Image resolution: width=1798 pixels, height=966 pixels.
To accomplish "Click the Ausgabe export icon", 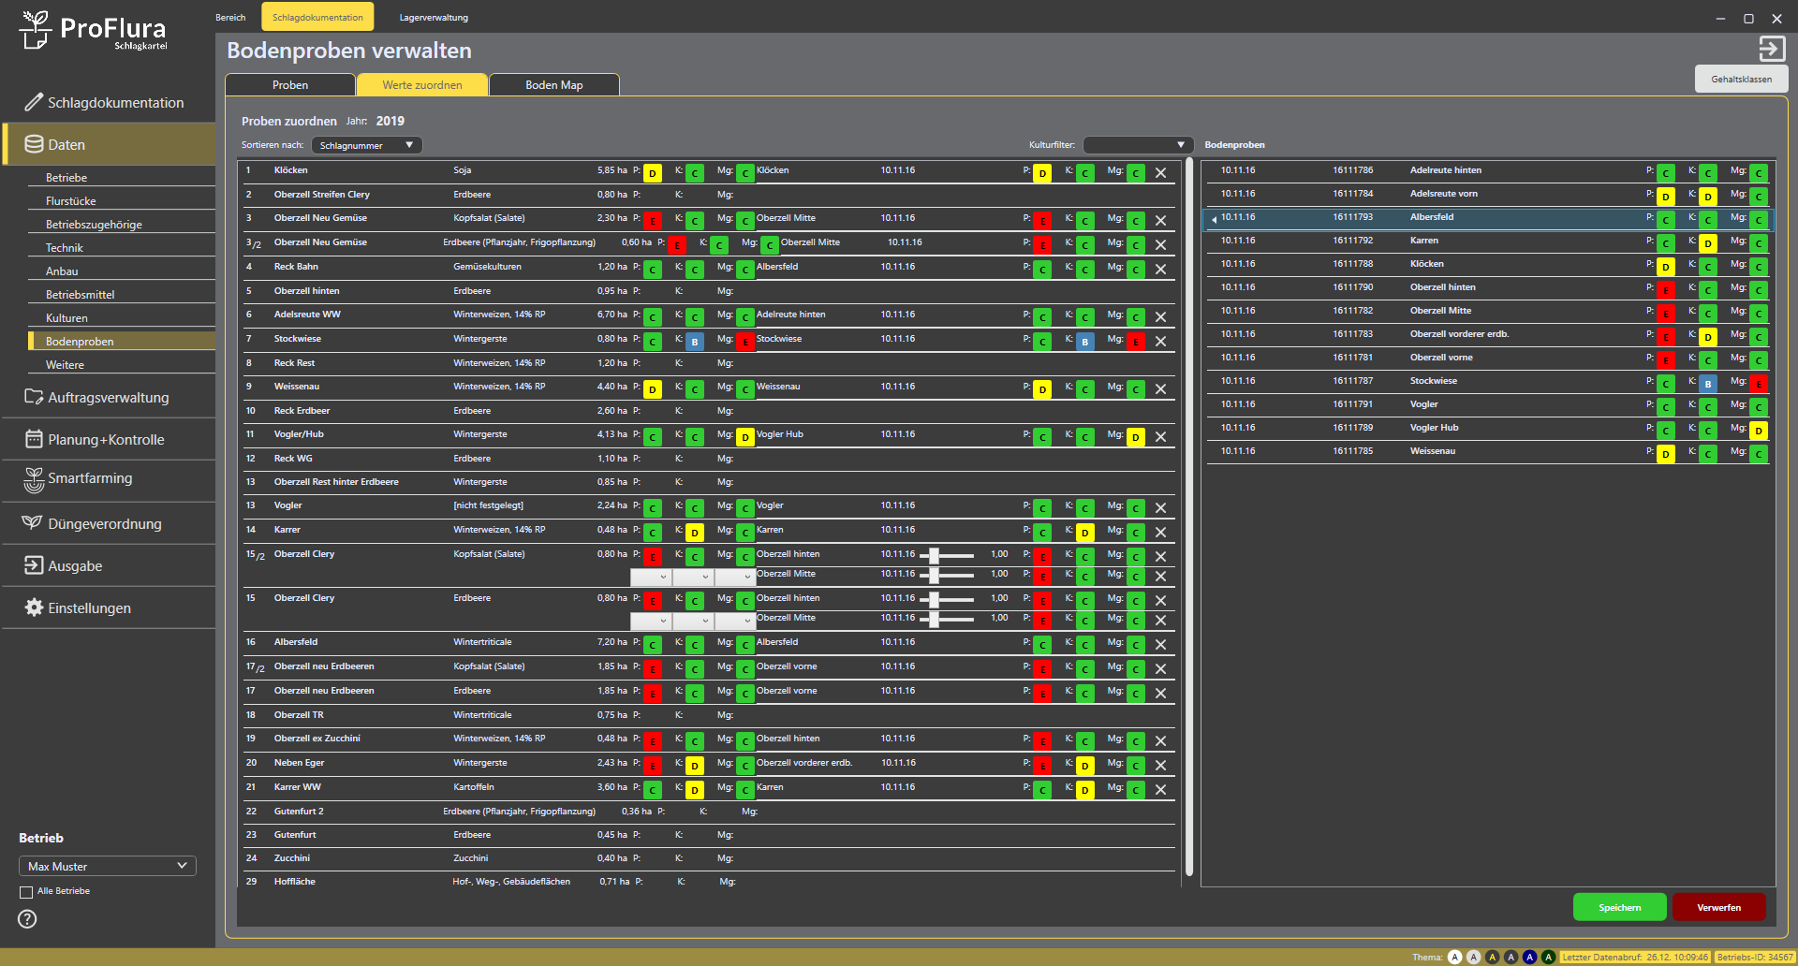I will point(34,565).
